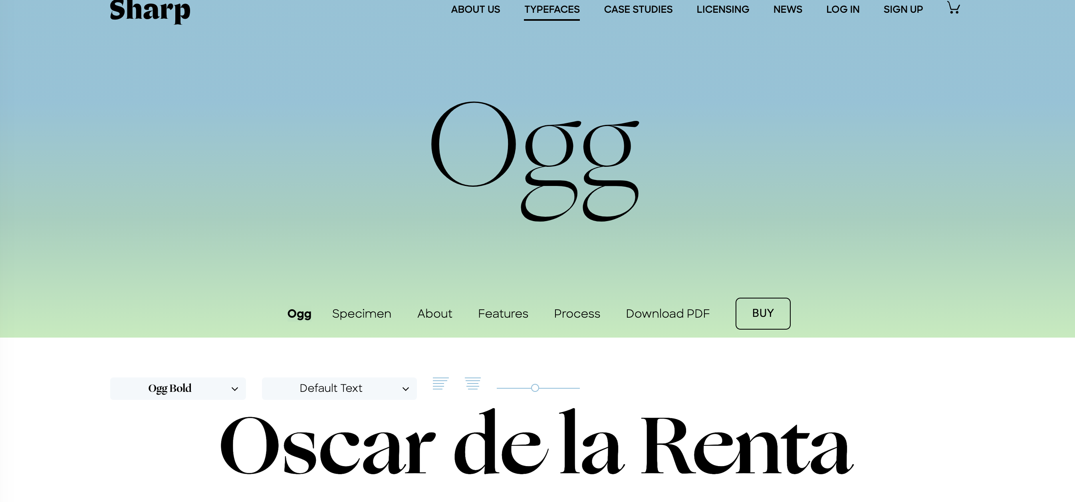Image resolution: width=1075 pixels, height=502 pixels.
Task: Open the About Us menu item
Action: click(475, 9)
